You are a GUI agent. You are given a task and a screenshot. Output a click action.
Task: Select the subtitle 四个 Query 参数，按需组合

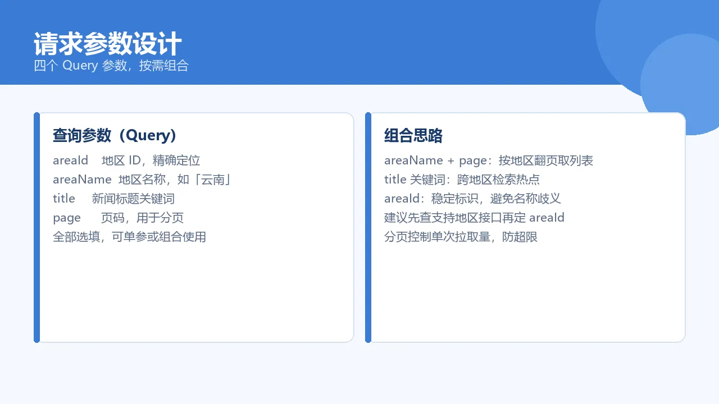coord(111,66)
